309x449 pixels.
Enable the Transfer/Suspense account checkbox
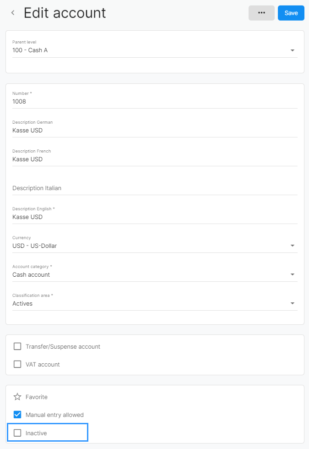tap(17, 346)
